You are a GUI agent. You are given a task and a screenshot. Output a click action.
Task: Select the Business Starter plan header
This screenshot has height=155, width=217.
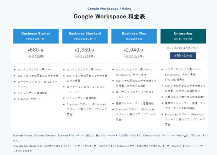coord(36,36)
